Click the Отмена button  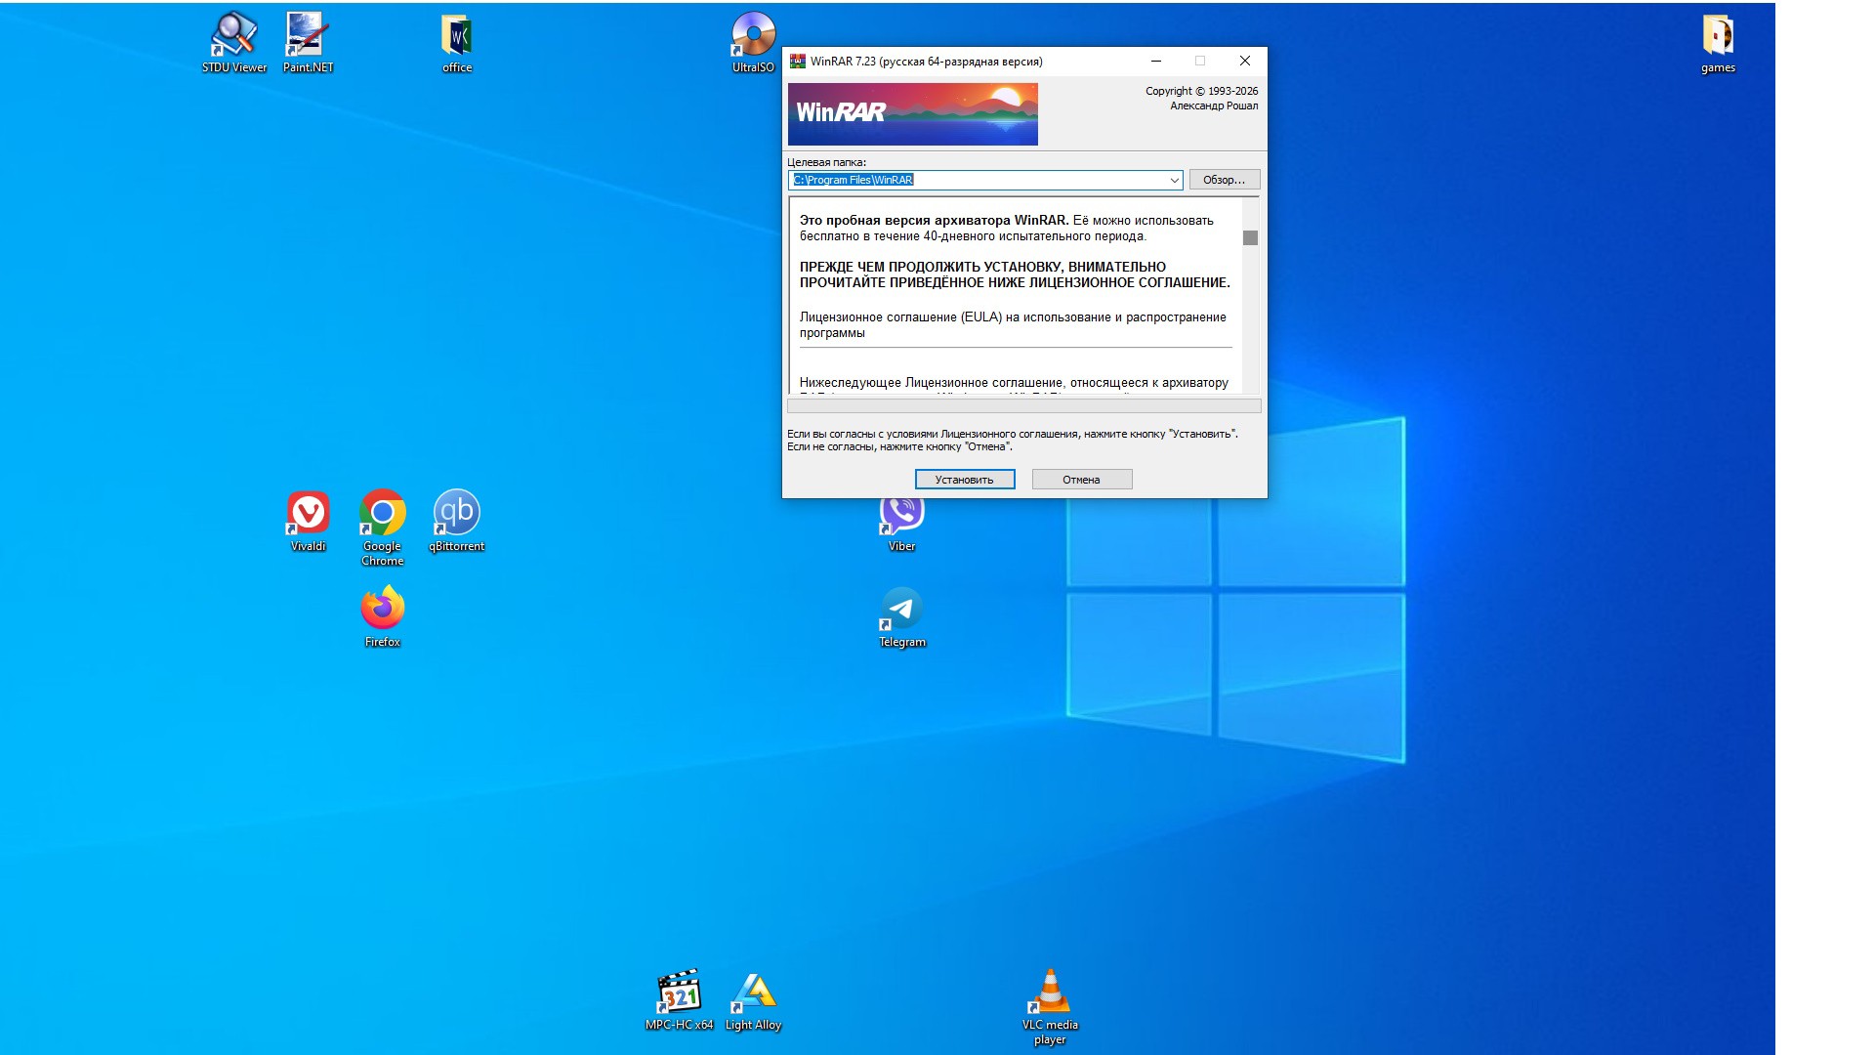click(1082, 480)
